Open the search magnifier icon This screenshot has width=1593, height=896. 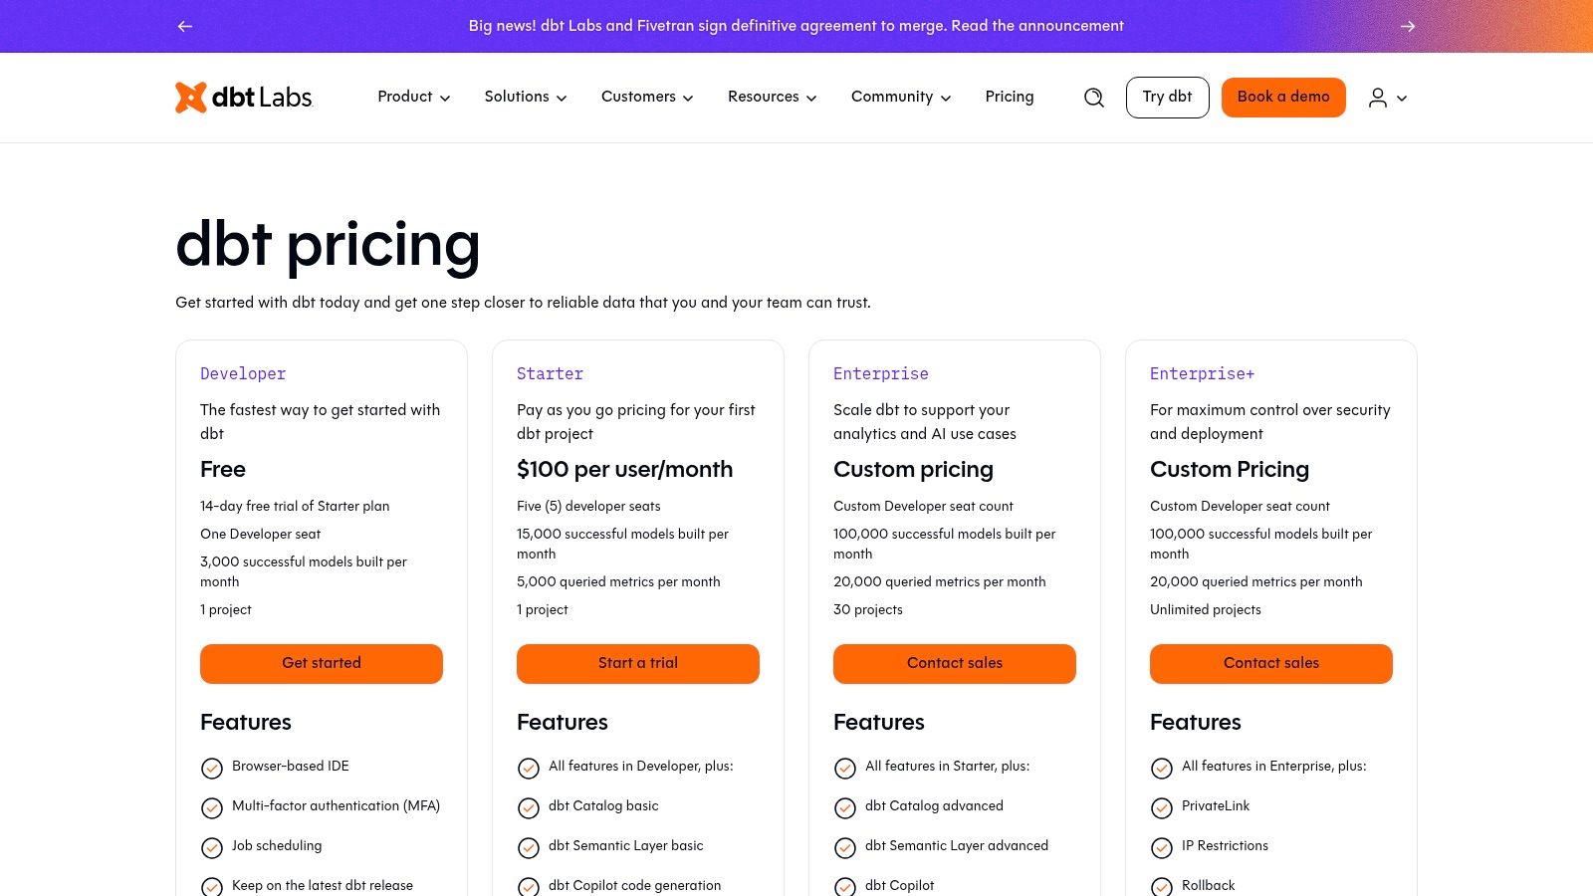(x=1094, y=98)
